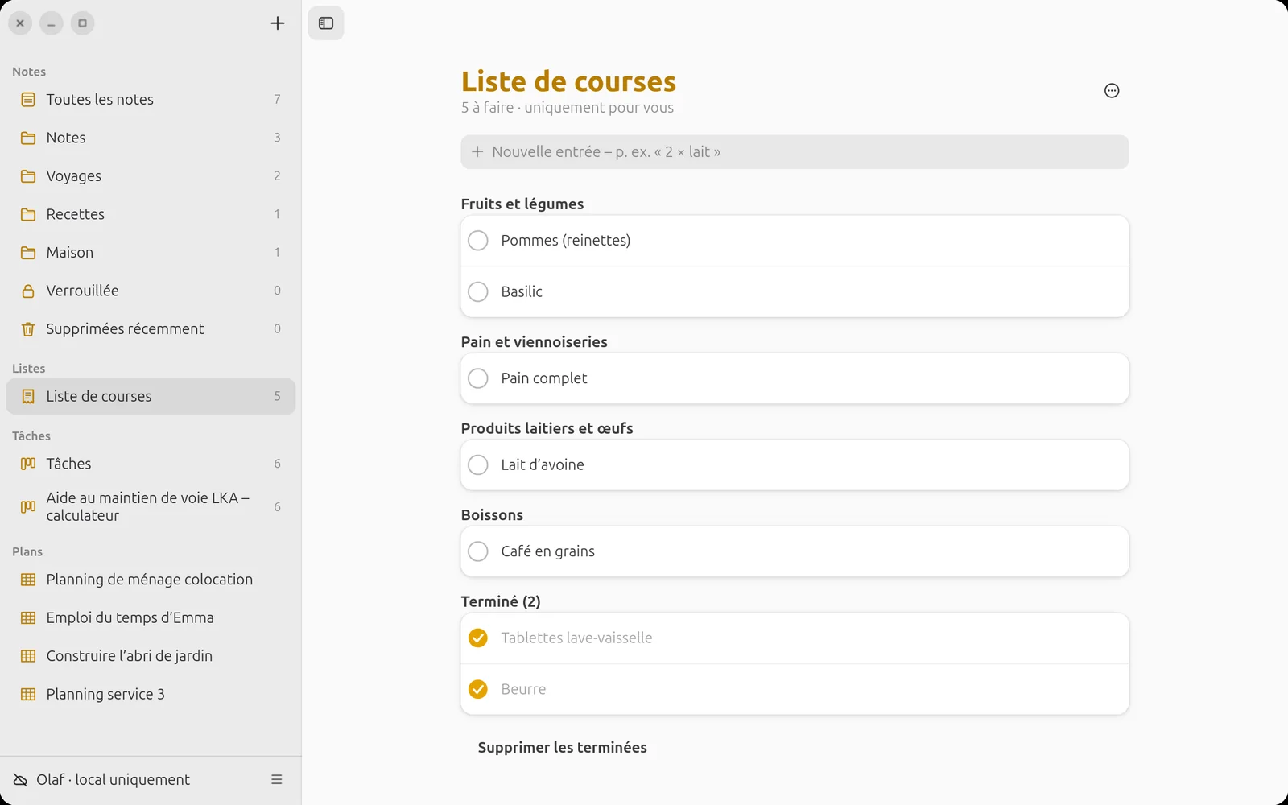Image resolution: width=1288 pixels, height=805 pixels.
Task: Check off Basilic item
Action: [x=478, y=291]
